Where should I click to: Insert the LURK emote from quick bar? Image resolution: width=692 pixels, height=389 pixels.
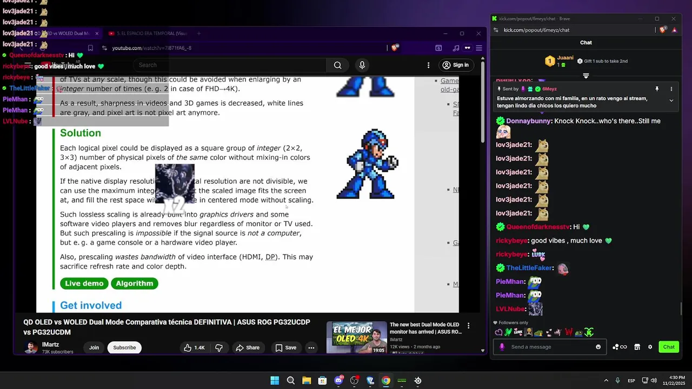click(x=518, y=332)
